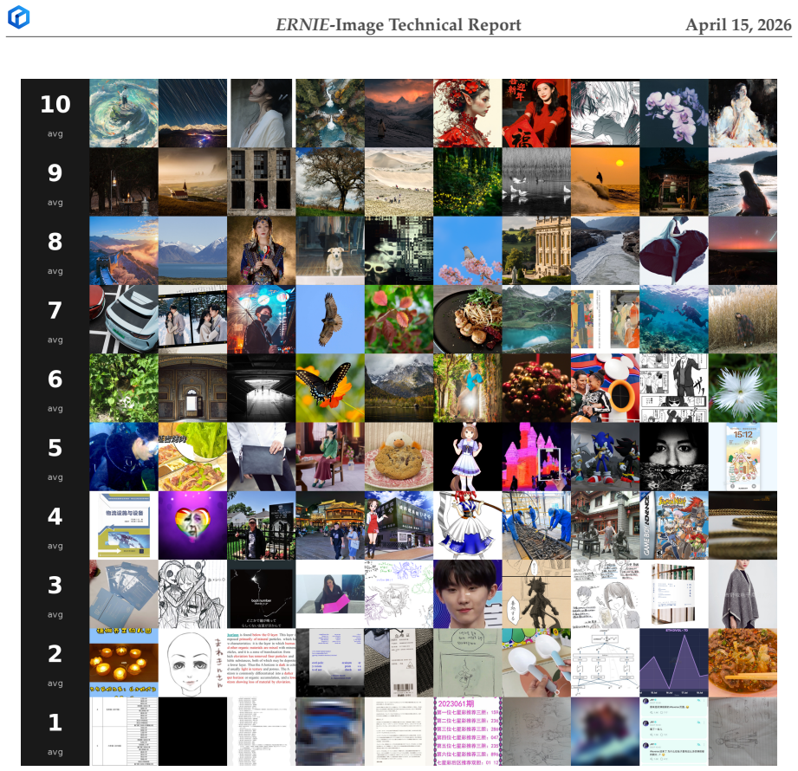Open the star trails over mountains thumbnail
The width and height of the screenshot is (798, 771).
coord(192,113)
